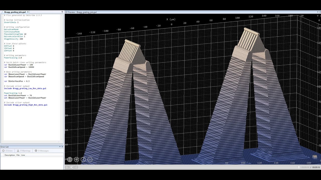Click the 'PowerScaling 2.0' line
The image size is (321, 180).
[13, 58]
